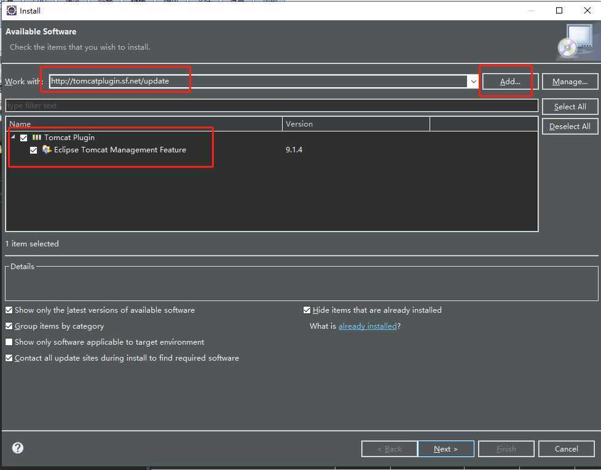601x470 pixels.
Task: Click the Cancel button
Action: point(566,448)
